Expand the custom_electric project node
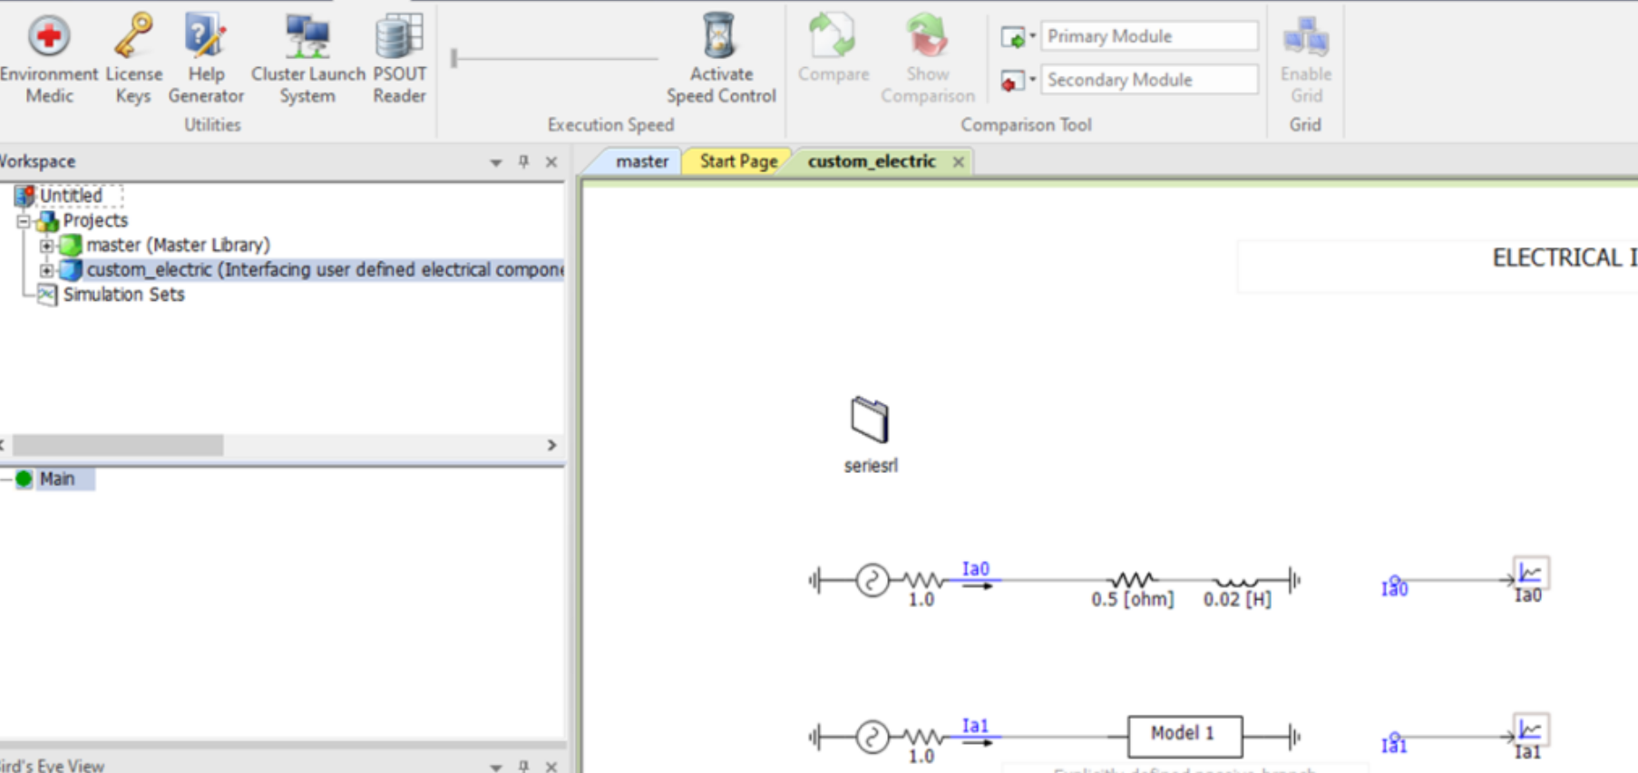 tap(46, 270)
